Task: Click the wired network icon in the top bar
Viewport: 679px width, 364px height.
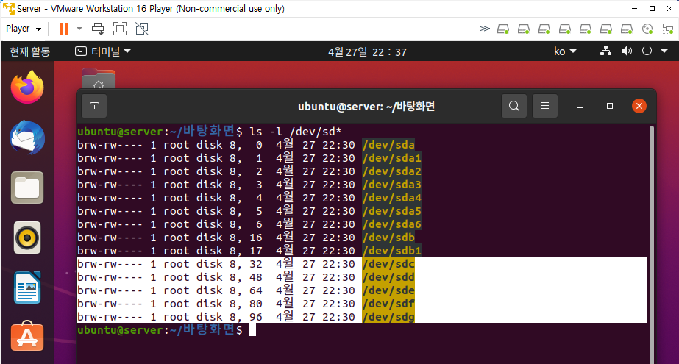Action: click(605, 51)
